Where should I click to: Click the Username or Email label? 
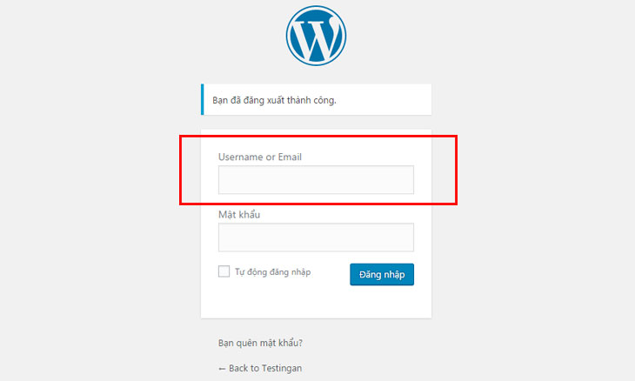[x=260, y=157]
